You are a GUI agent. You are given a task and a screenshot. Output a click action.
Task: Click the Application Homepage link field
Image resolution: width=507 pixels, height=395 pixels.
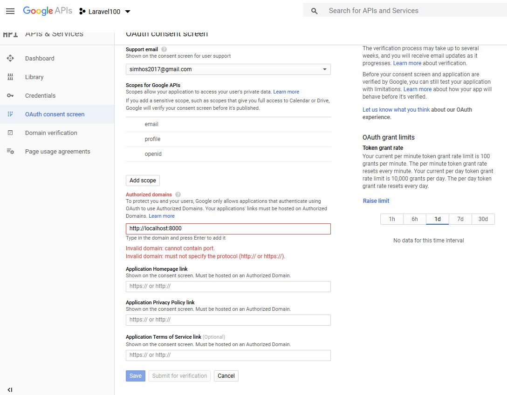pyautogui.click(x=228, y=286)
